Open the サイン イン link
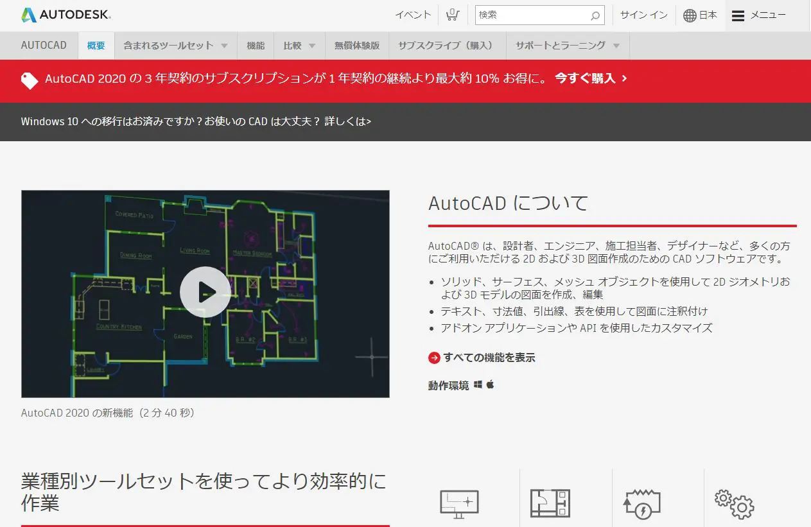Image resolution: width=811 pixels, height=527 pixels. (643, 15)
